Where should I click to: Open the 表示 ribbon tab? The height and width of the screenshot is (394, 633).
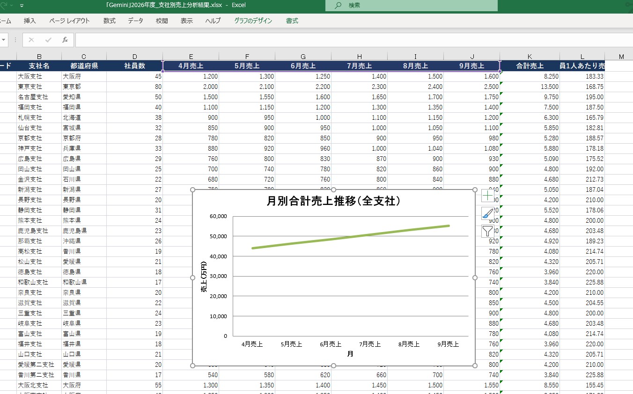[x=187, y=21]
